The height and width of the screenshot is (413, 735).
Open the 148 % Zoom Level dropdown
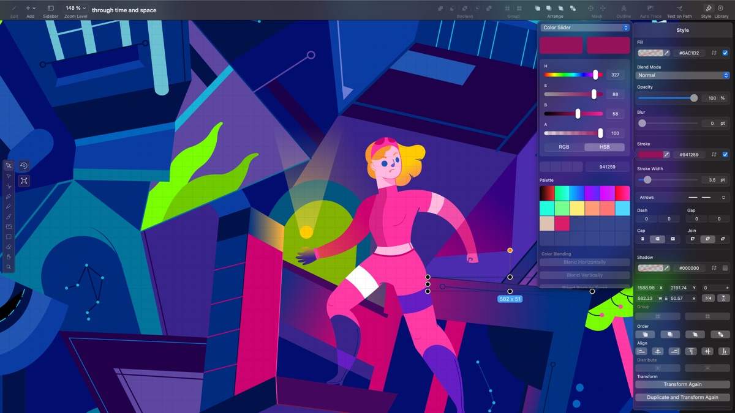click(76, 9)
